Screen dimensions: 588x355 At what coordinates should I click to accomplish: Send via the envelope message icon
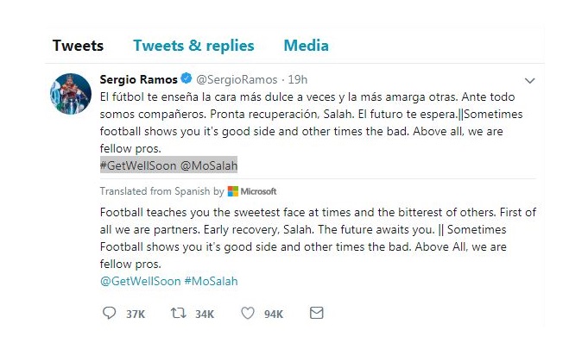coord(317,314)
